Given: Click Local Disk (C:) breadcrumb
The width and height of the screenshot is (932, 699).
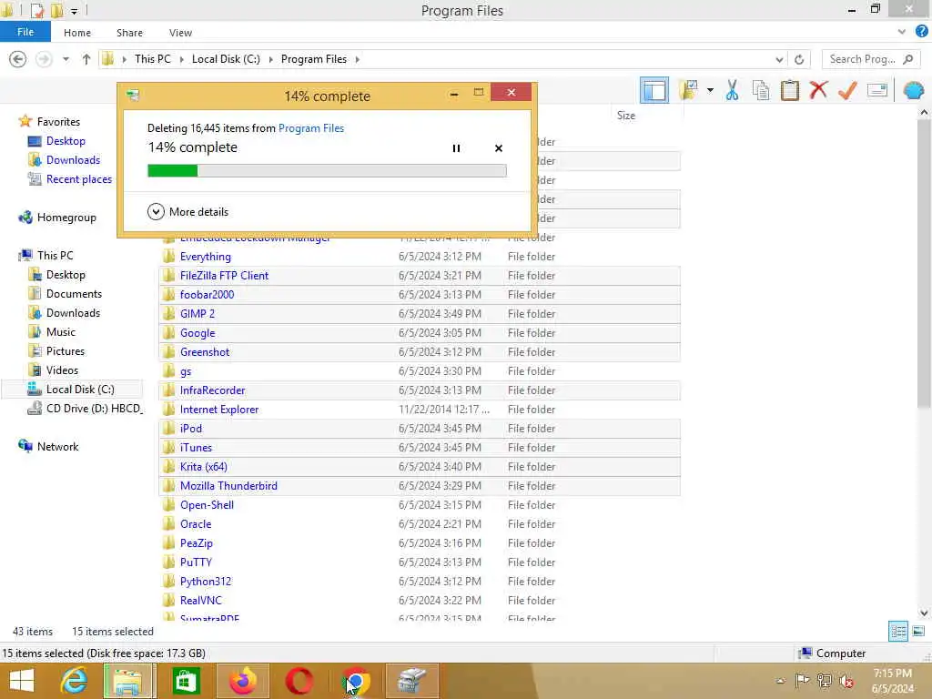Looking at the screenshot, I should tap(226, 59).
